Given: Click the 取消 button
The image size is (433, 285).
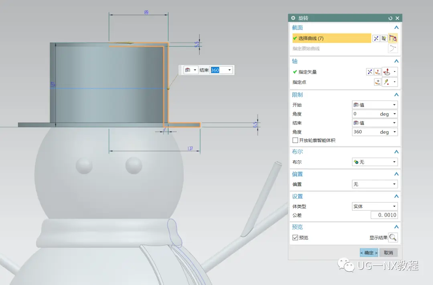Looking at the screenshot, I should click(388, 253).
